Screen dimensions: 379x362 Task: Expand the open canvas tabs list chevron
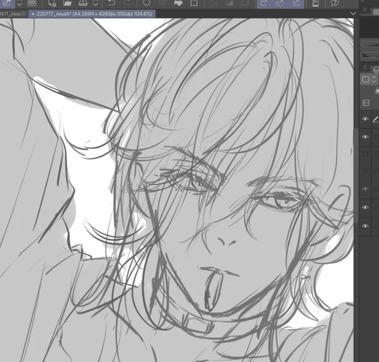353,13
